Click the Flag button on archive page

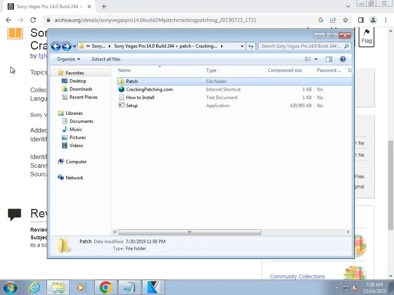[x=366, y=37]
